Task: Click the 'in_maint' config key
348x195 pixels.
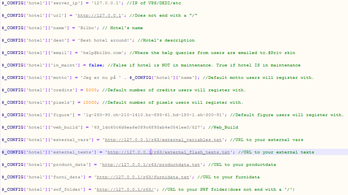Action: pos(58,65)
